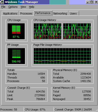Viewport: 98px width, 112px height.
Task: Open the Help menu
Action: [32, 7]
